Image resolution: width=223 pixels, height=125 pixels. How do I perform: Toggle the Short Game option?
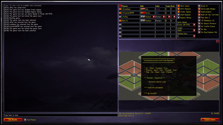[x=179, y=6]
